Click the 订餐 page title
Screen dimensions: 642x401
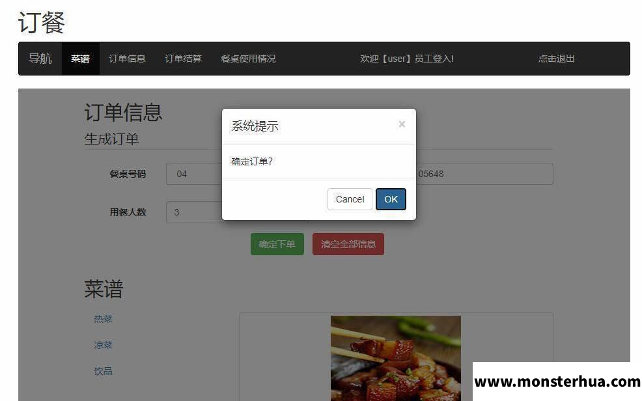[42, 22]
